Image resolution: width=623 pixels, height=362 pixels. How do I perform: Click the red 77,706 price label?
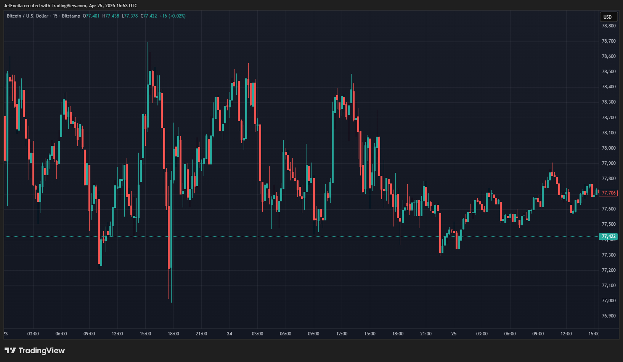tap(609, 193)
